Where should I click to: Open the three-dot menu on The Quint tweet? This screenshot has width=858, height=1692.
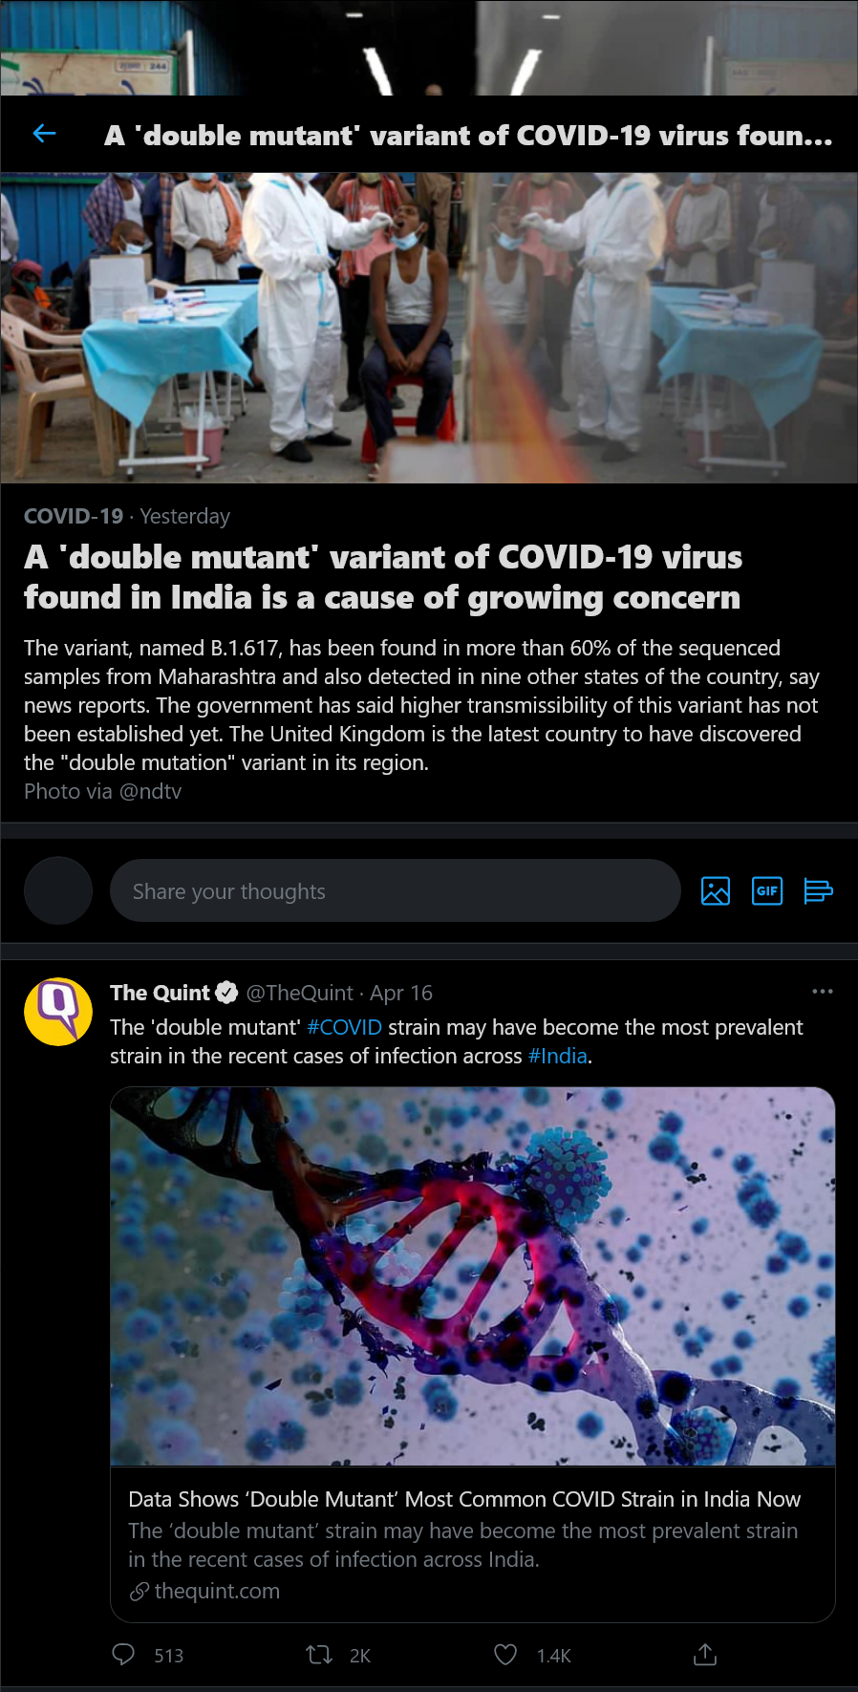pyautogui.click(x=822, y=992)
